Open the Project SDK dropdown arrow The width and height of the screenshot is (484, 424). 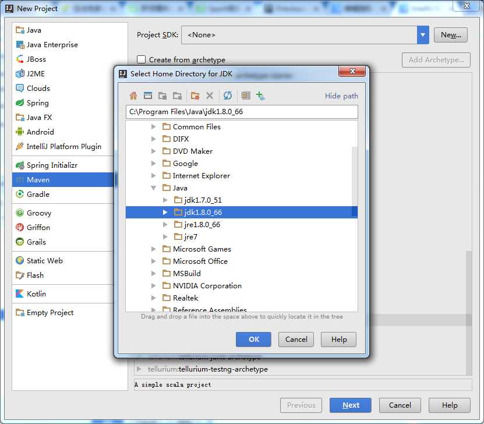pos(423,35)
